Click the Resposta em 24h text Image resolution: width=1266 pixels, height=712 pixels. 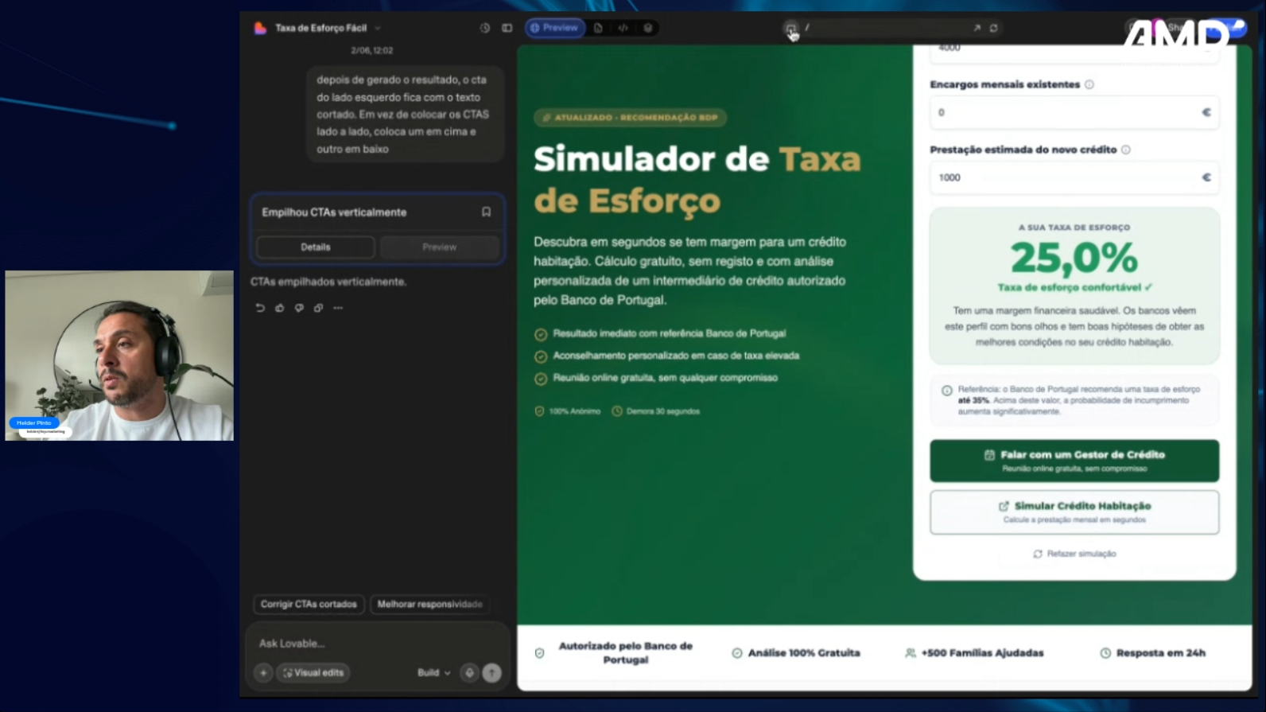point(1161,653)
